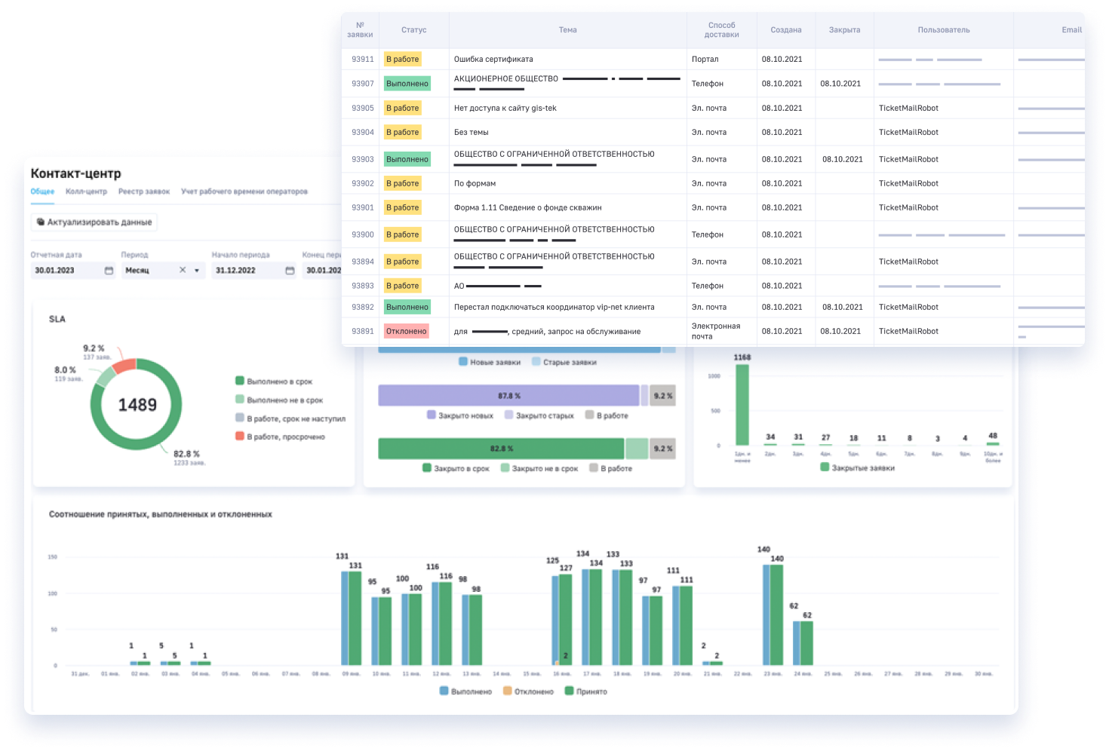Image resolution: width=1109 pixels, height=751 pixels.
Task: Click the Актуализировать данные button
Action: tap(94, 222)
